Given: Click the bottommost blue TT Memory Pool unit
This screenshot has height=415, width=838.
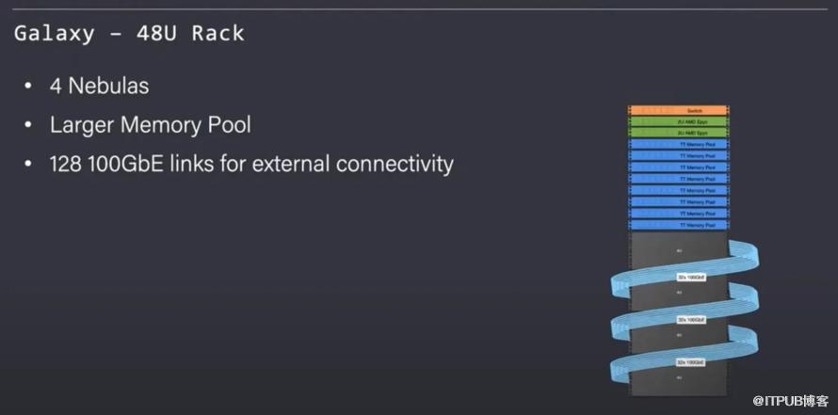Looking at the screenshot, I should coord(679,225).
